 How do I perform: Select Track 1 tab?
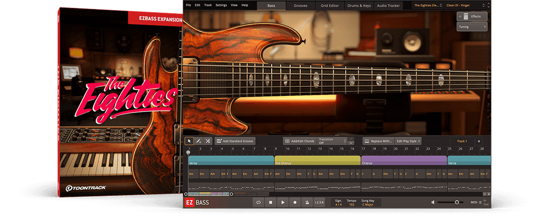click(462, 141)
